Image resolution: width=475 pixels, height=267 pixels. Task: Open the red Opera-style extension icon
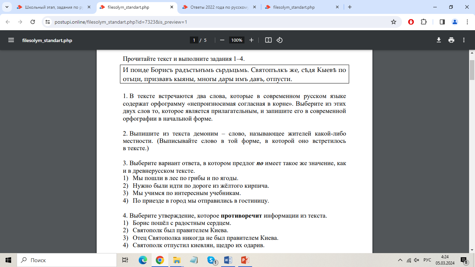tap(411, 22)
